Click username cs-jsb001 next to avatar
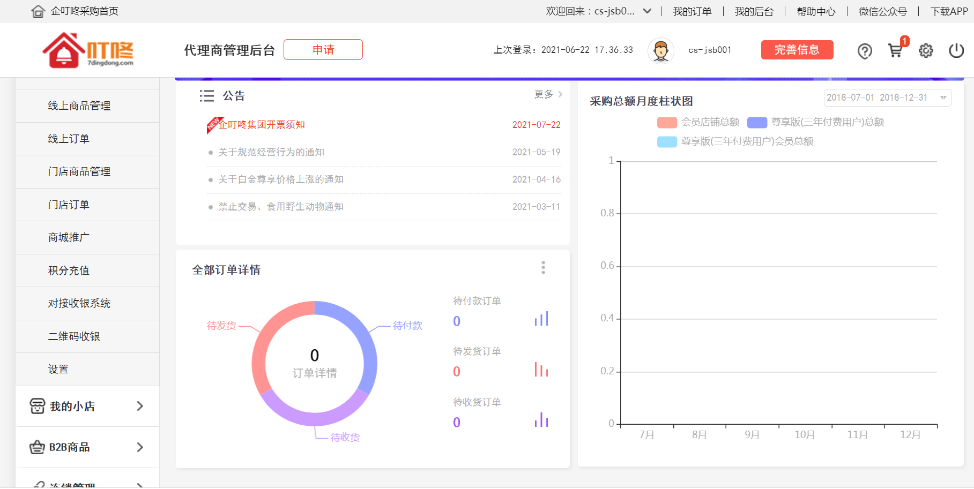This screenshot has height=489, width=974. pyautogui.click(x=710, y=50)
